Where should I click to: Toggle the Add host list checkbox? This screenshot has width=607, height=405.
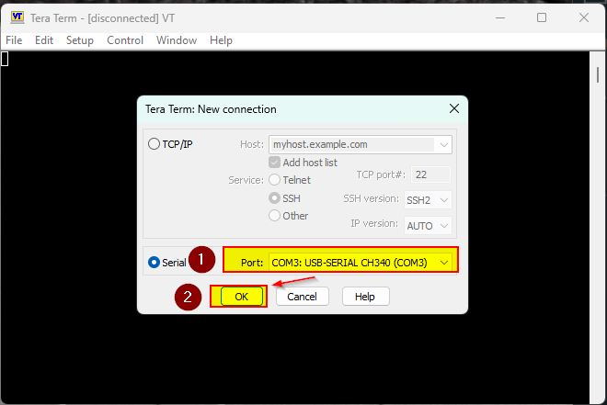point(274,163)
